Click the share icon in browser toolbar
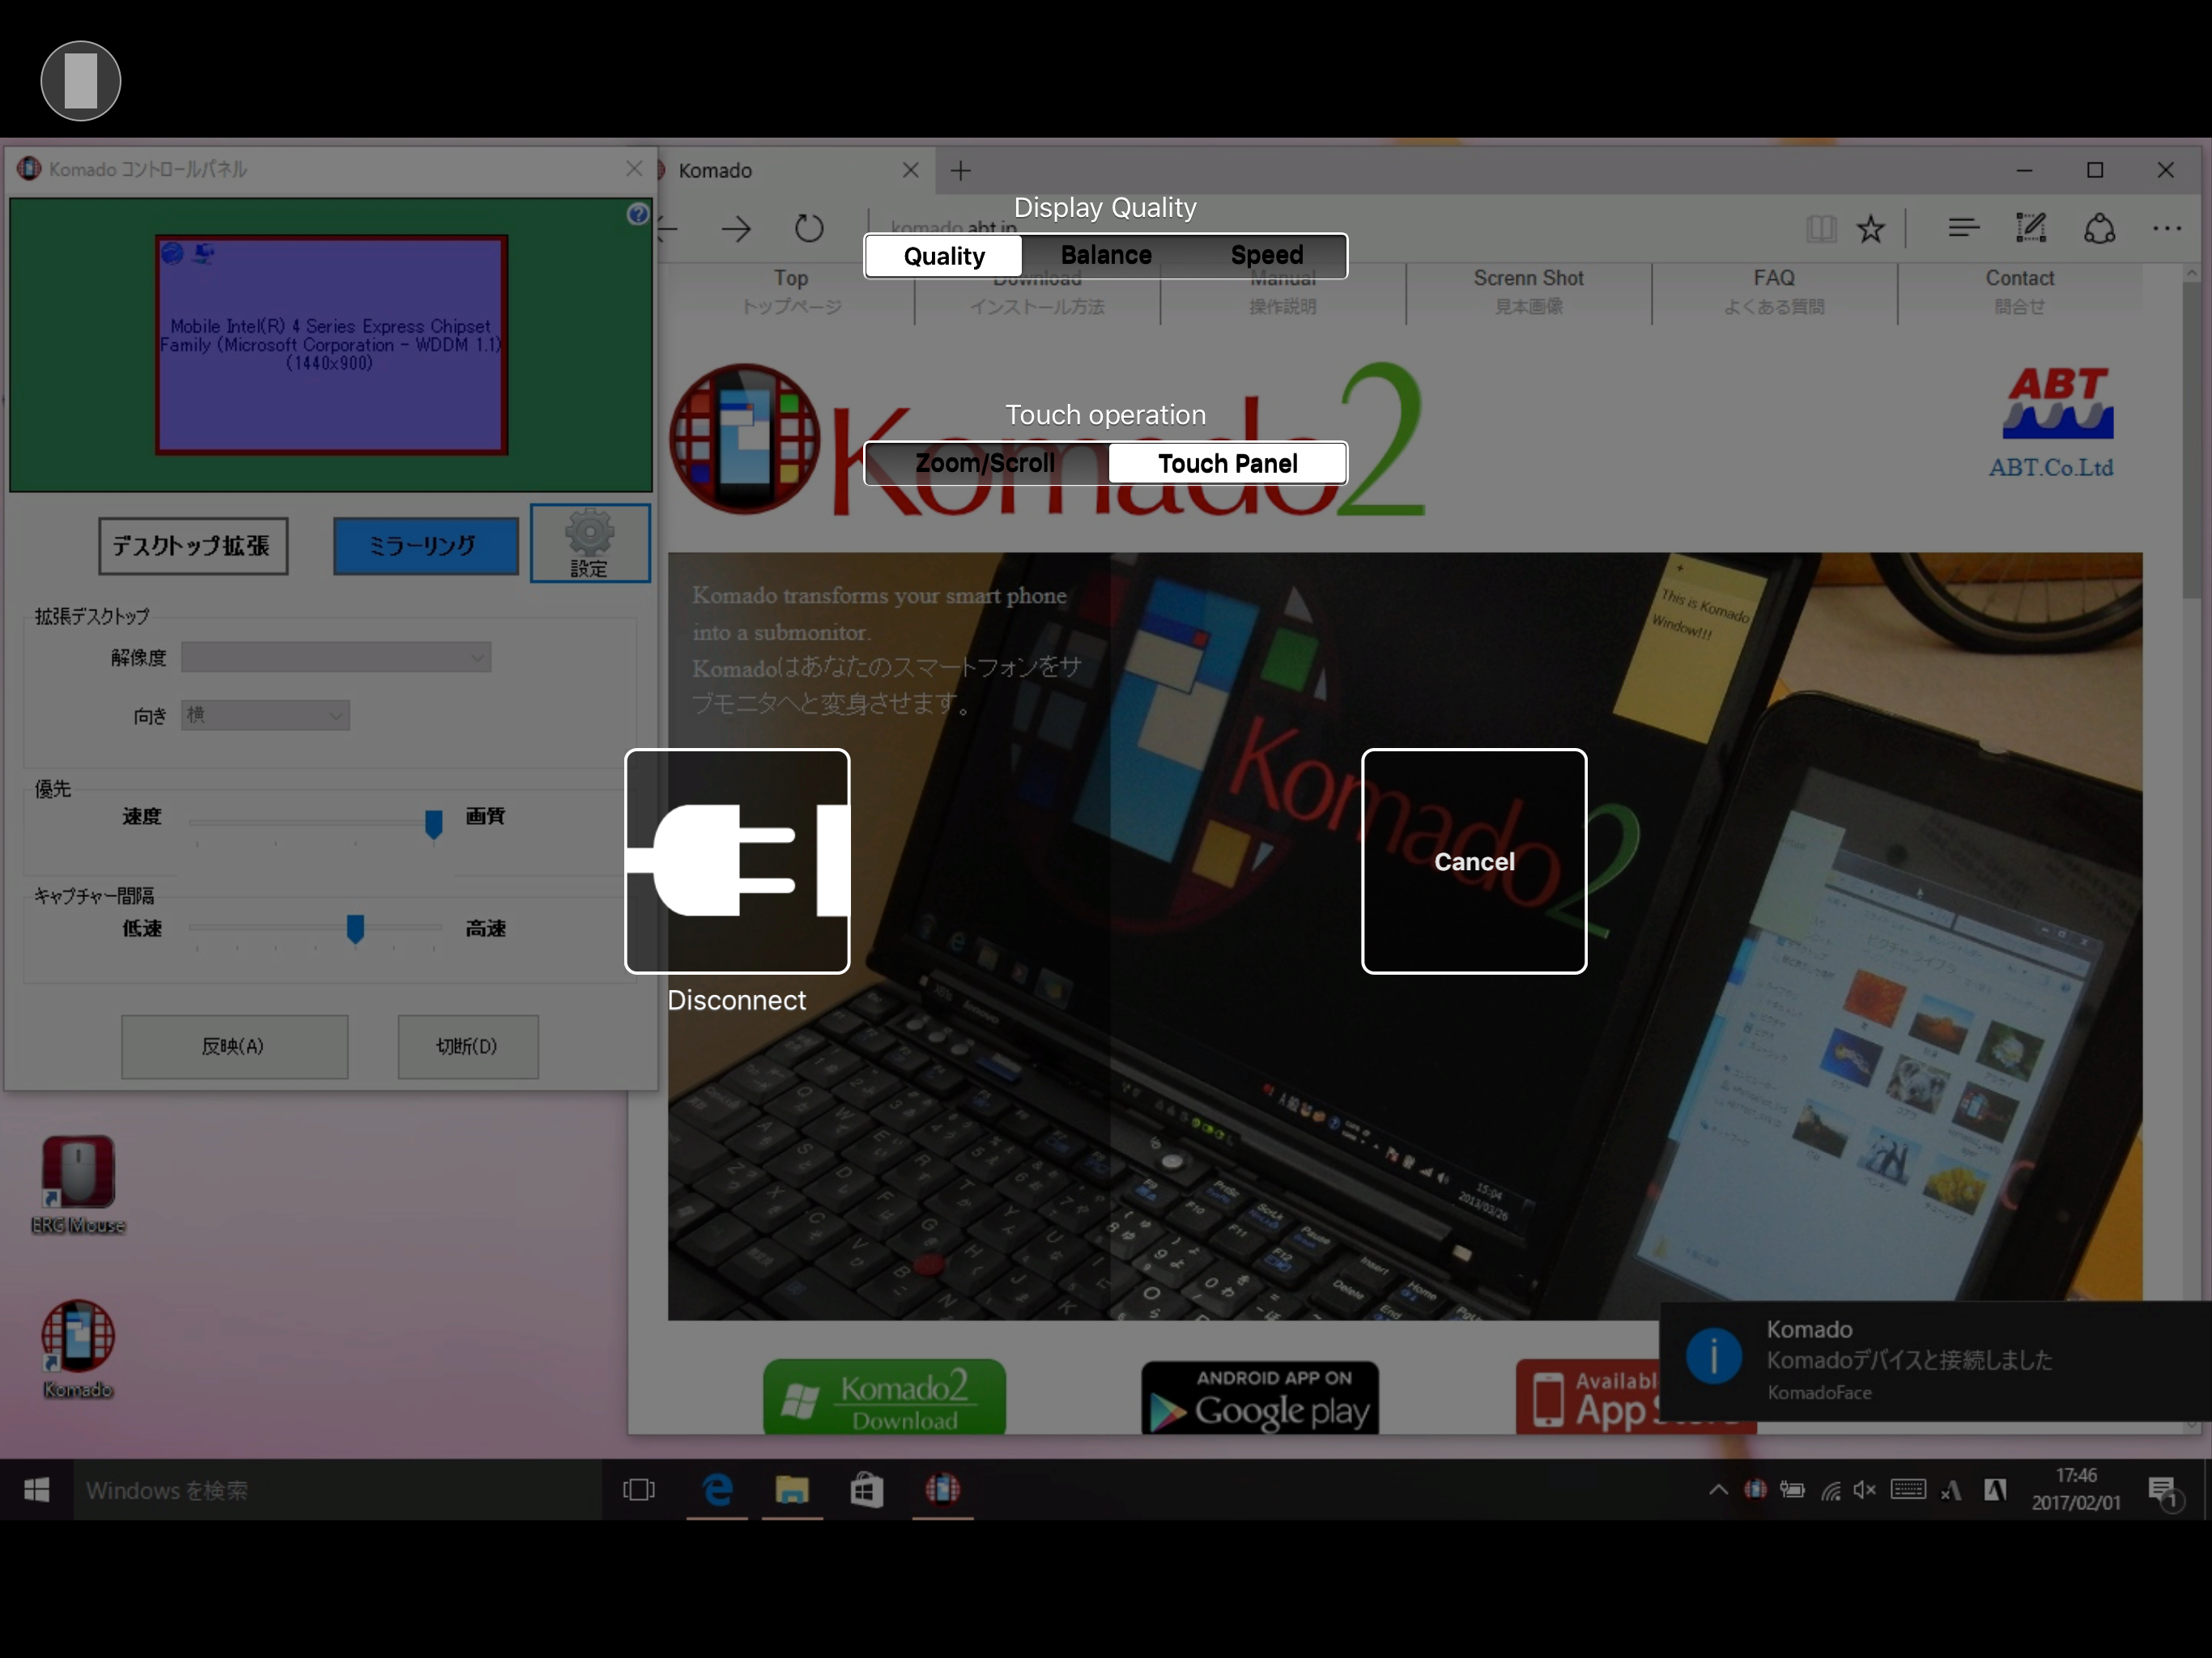Viewport: 2212px width, 1658px height. pos(2099,229)
